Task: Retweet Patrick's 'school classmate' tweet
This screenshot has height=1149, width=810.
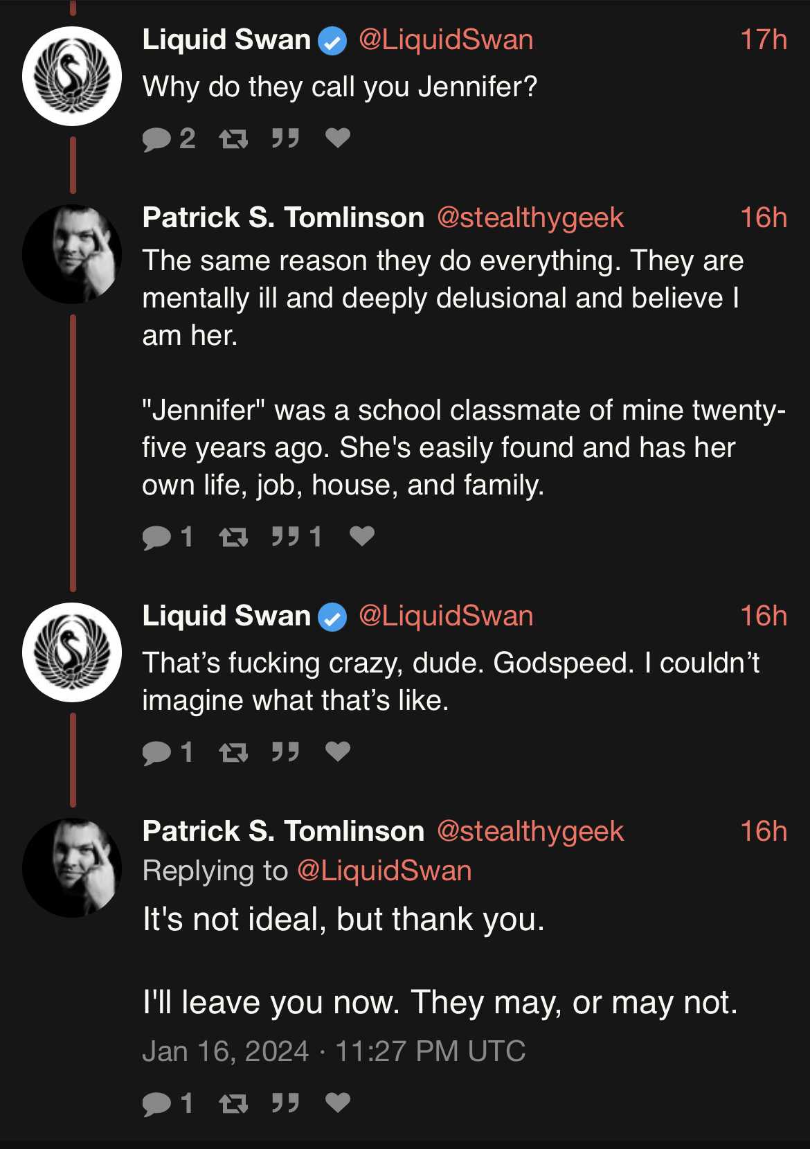Action: tap(233, 537)
